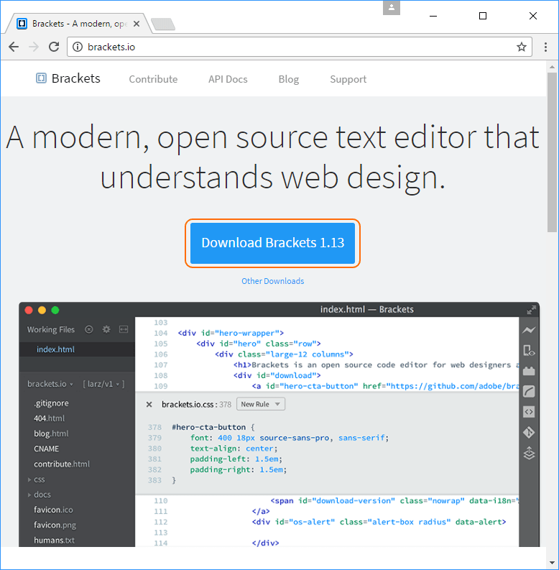Viewport: 559px width, 570px height.
Task: Close the Brackets browser tab
Action: coord(137,24)
